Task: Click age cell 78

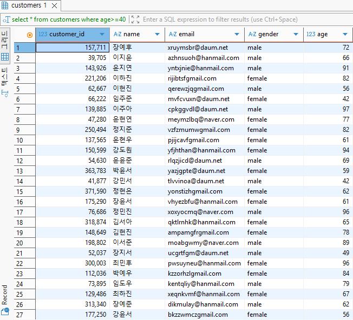Action: point(328,232)
